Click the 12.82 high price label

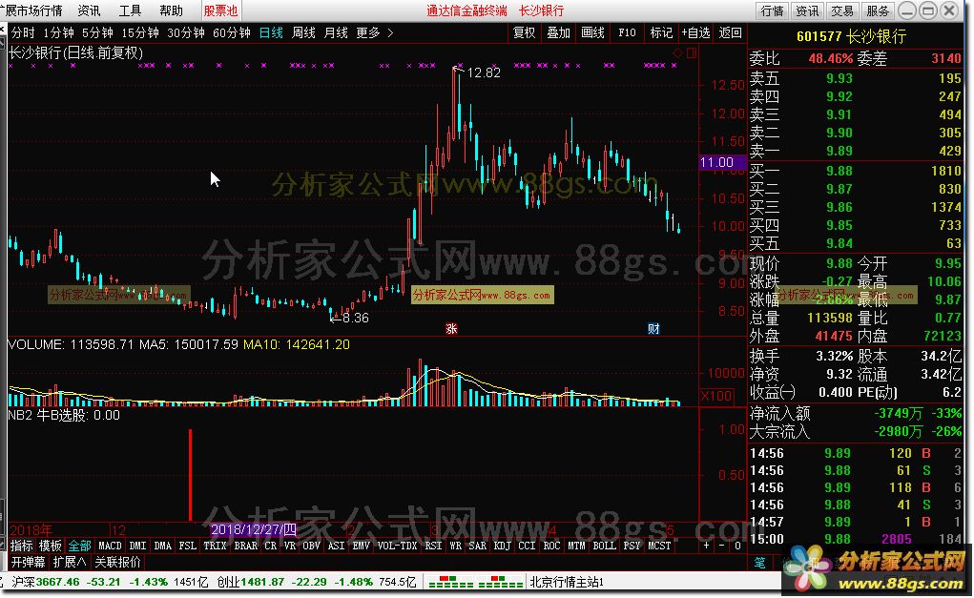coord(484,72)
